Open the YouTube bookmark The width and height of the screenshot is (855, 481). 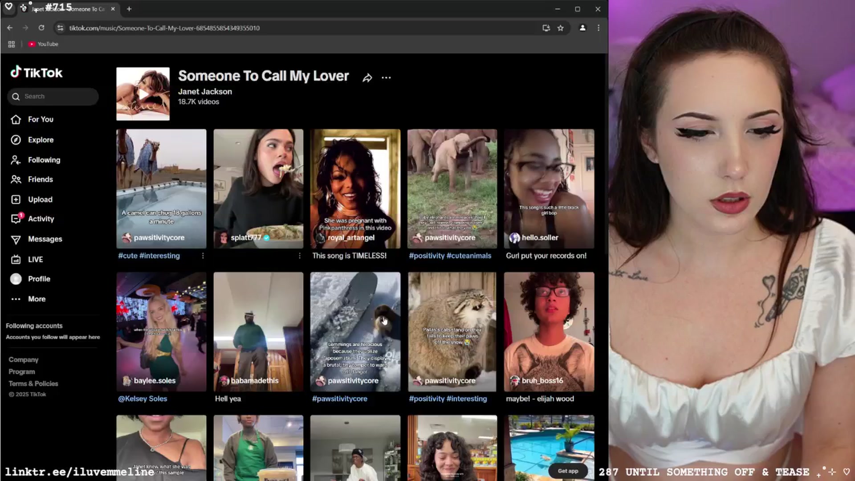coord(43,44)
